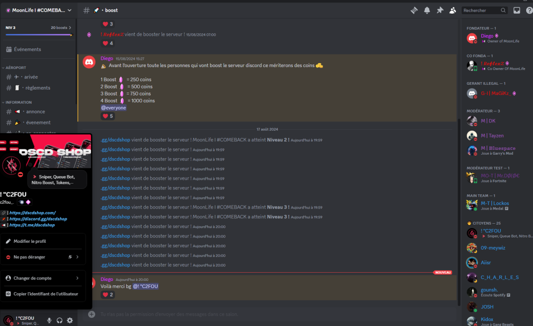Click the server boost progress bar
Image resolution: width=533 pixels, height=326 pixels.
coord(38,35)
